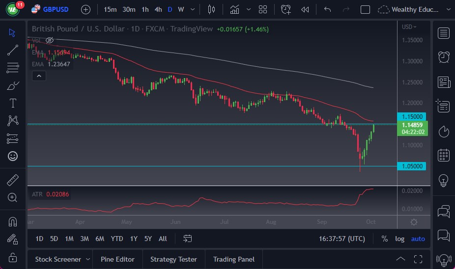Open the calendar panel icon
The image size is (455, 269).
click(x=443, y=155)
